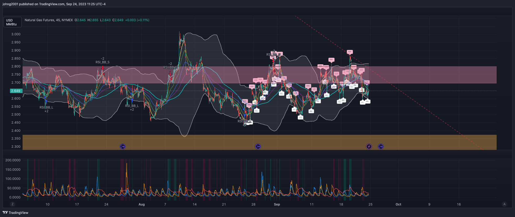Toggle the A auto-scale icon at the axis corner
Screen dimensions: 515x217
click(x=504, y=204)
